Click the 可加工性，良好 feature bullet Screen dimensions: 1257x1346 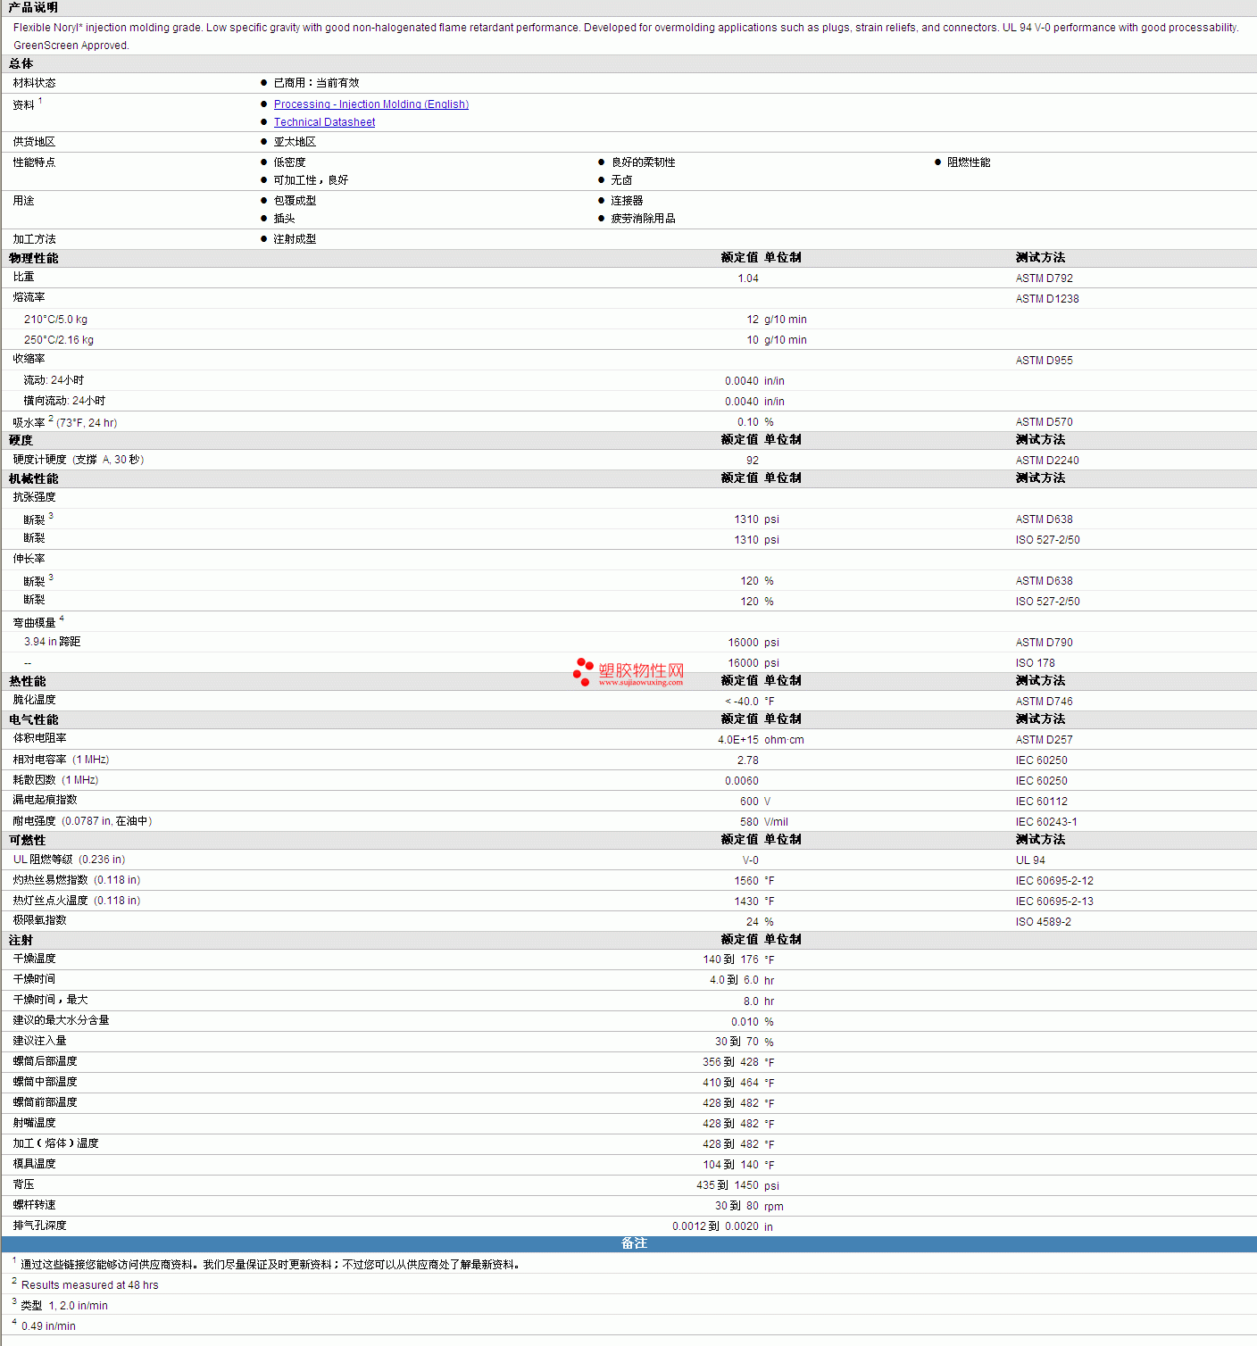[311, 180]
